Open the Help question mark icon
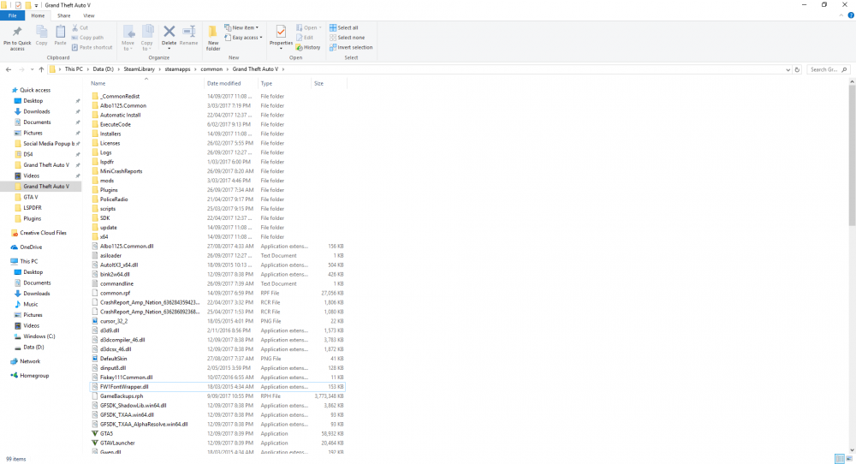 (x=851, y=15)
